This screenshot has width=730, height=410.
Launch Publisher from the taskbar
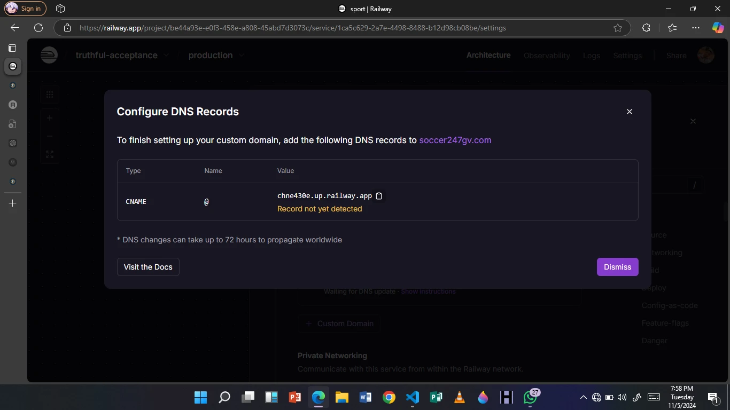point(436,397)
